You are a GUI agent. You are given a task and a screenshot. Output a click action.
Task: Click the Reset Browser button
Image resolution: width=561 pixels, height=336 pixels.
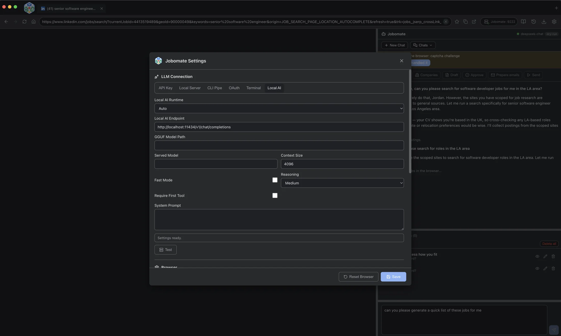click(x=358, y=277)
